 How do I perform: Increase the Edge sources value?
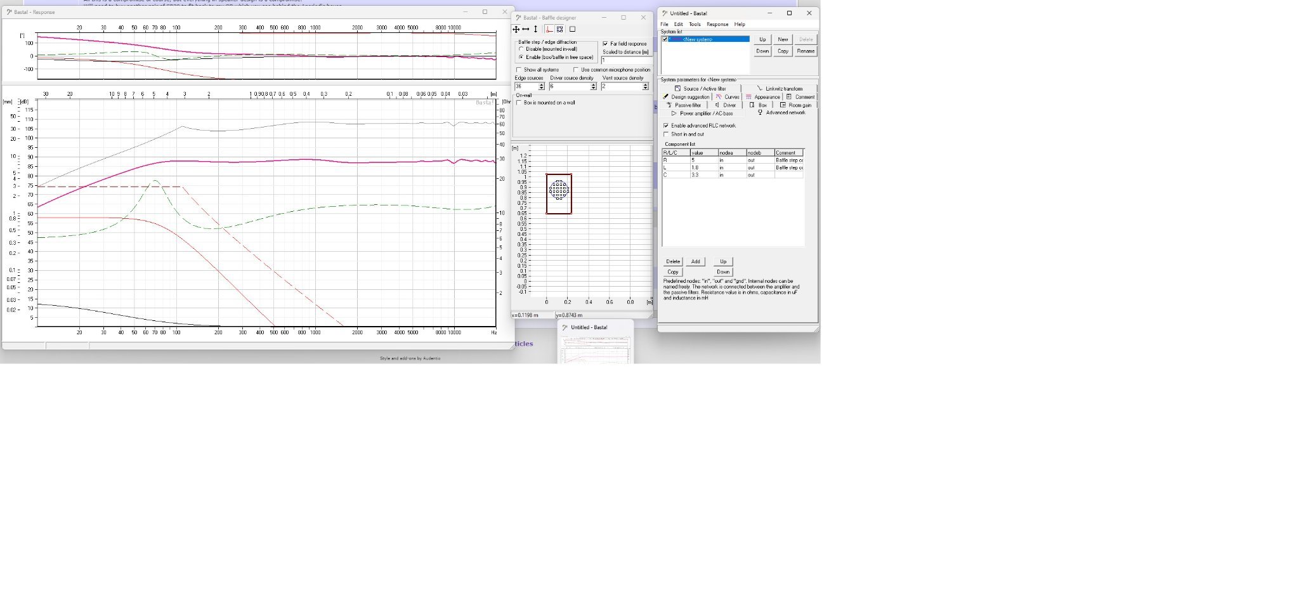click(x=541, y=85)
